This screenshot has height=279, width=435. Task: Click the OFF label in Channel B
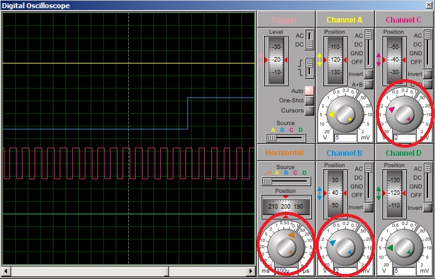tap(357, 195)
